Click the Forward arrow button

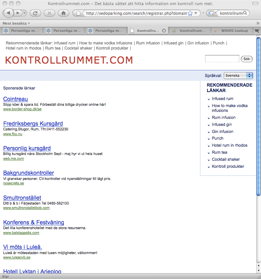pyautogui.click(x=18, y=13)
